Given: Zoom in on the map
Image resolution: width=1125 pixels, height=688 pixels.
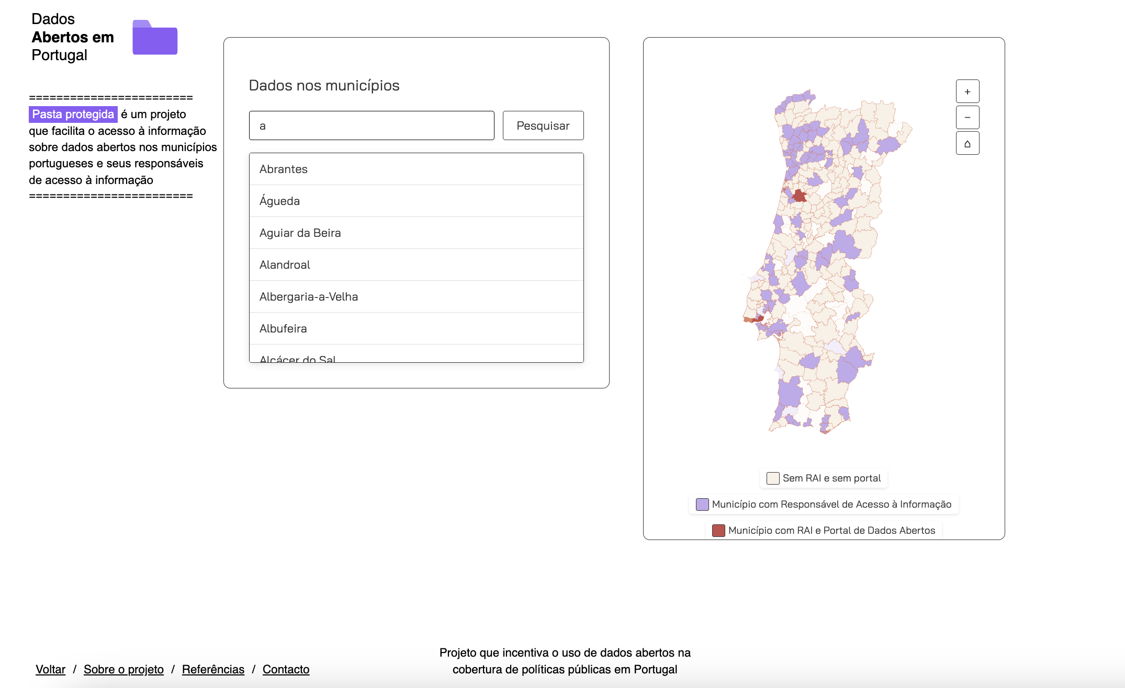Looking at the screenshot, I should (x=967, y=91).
